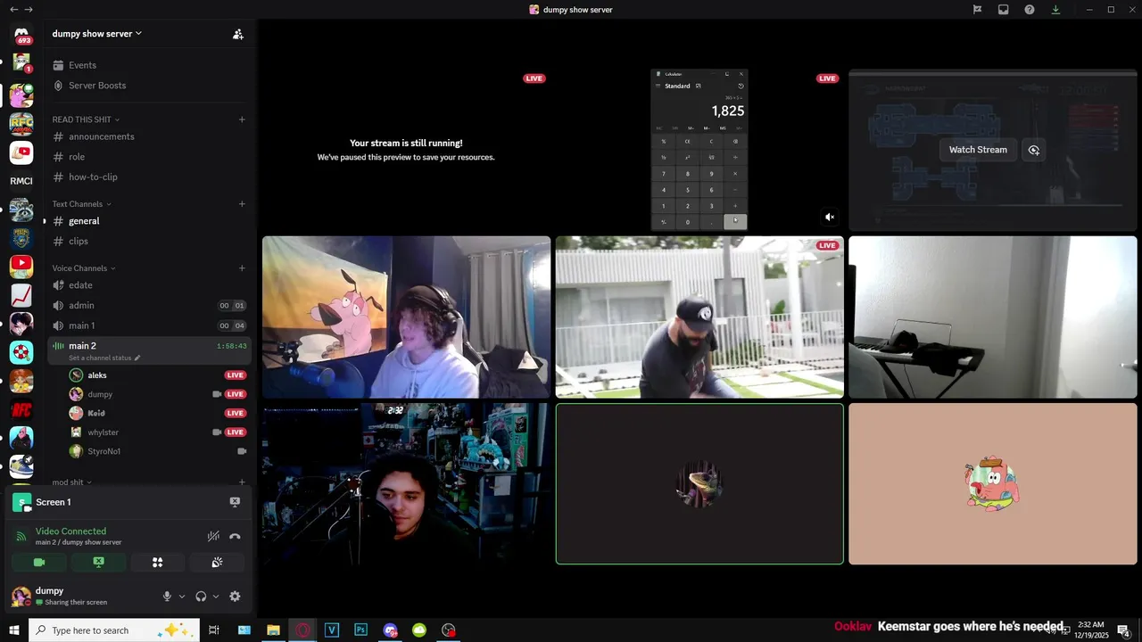Open the life buoy server icon

click(x=21, y=352)
